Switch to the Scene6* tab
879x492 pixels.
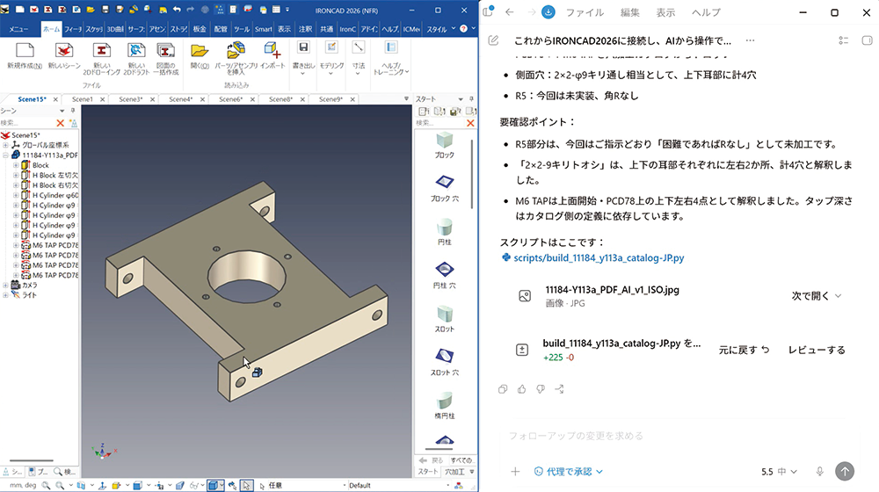231,99
